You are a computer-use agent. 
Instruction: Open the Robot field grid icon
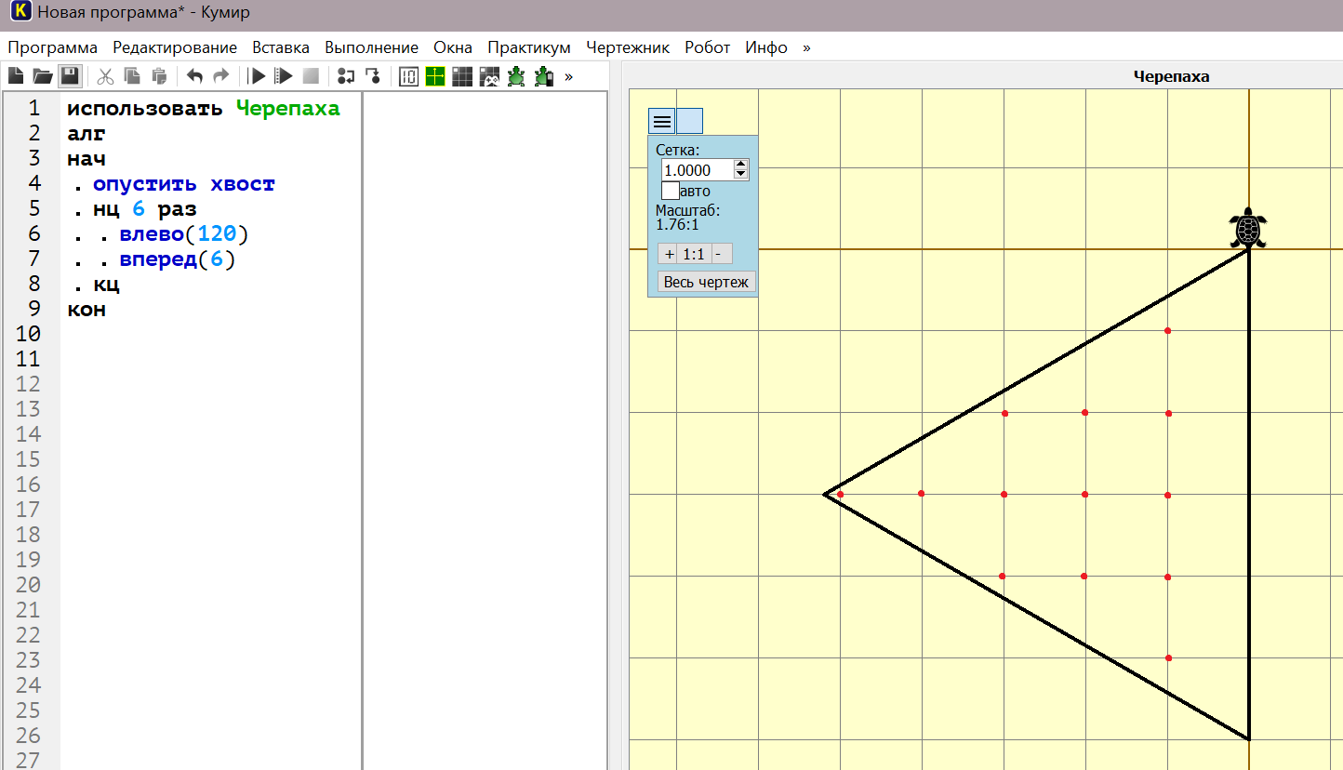(x=462, y=76)
